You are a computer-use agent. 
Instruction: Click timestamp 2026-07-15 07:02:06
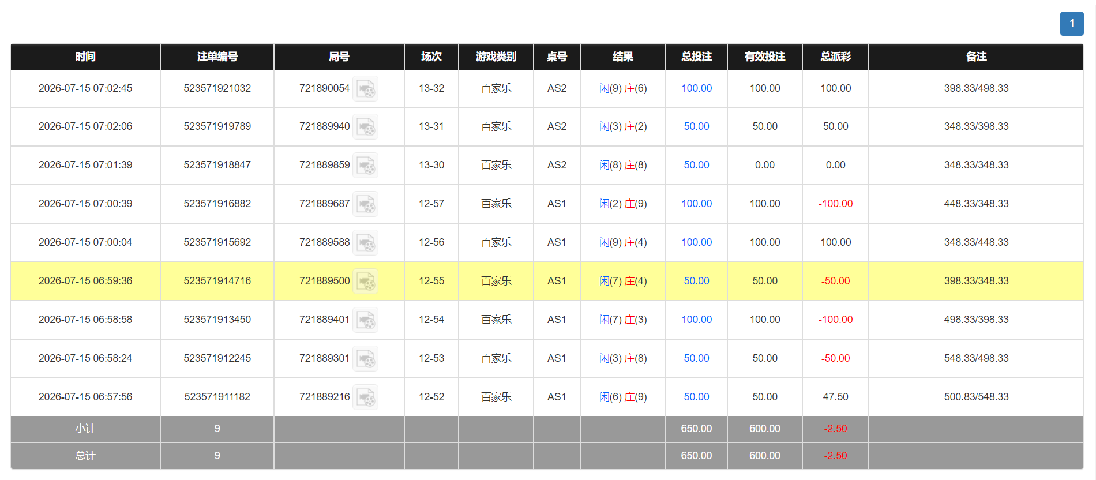coord(85,126)
